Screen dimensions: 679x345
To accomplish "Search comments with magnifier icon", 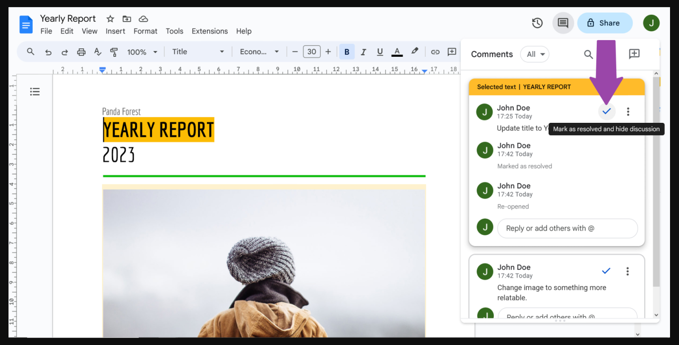I will pyautogui.click(x=588, y=54).
